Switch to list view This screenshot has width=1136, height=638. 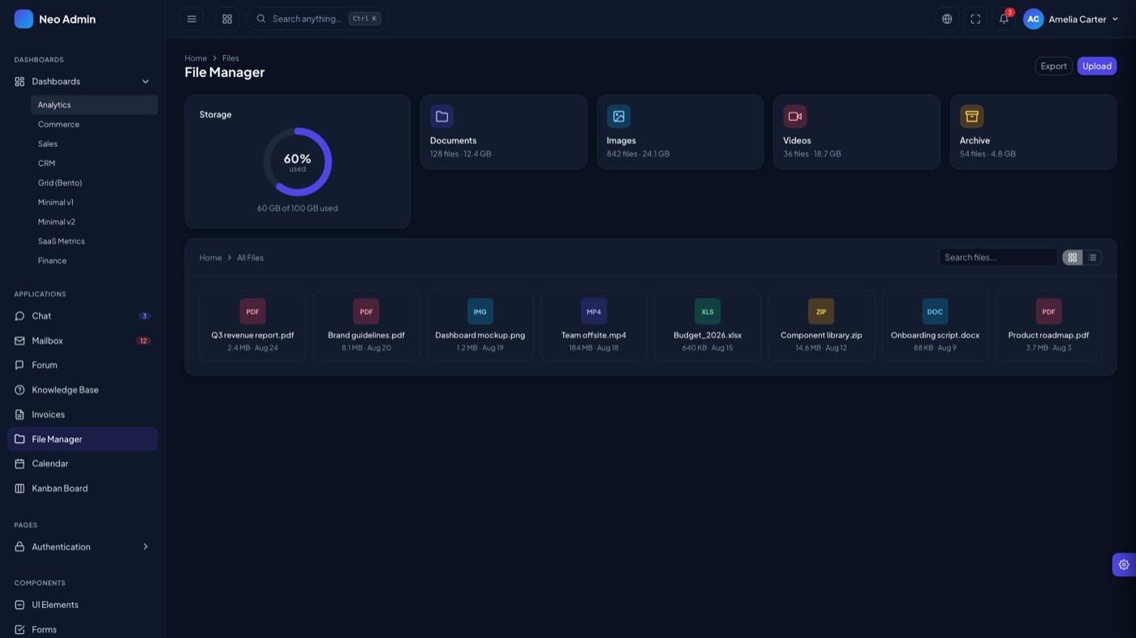[x=1092, y=257]
